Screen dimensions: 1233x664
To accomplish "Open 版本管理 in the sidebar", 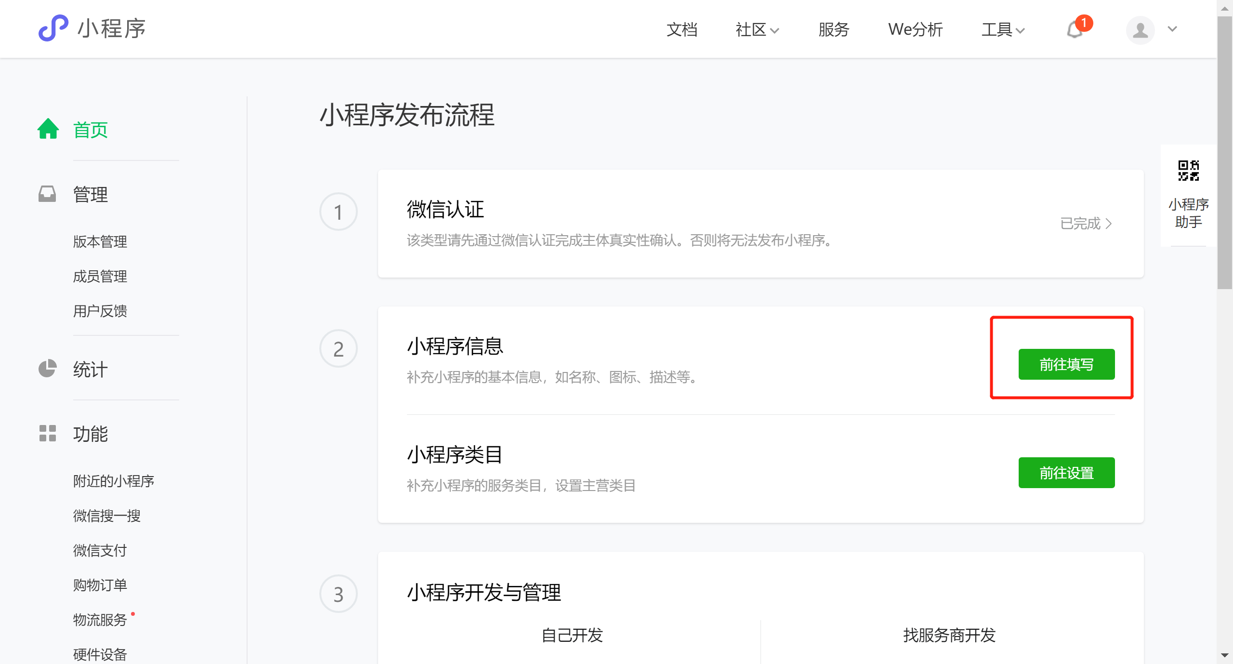I will tap(100, 241).
